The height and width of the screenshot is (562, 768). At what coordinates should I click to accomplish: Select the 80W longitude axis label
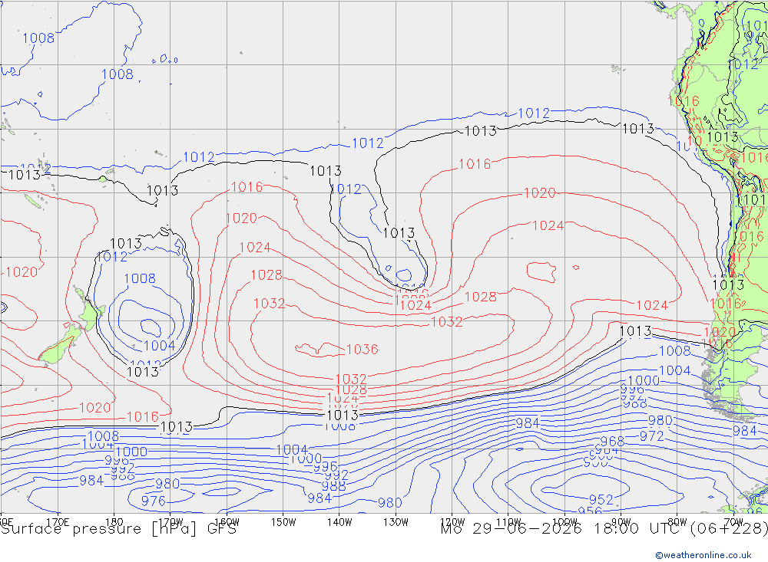coord(677,522)
